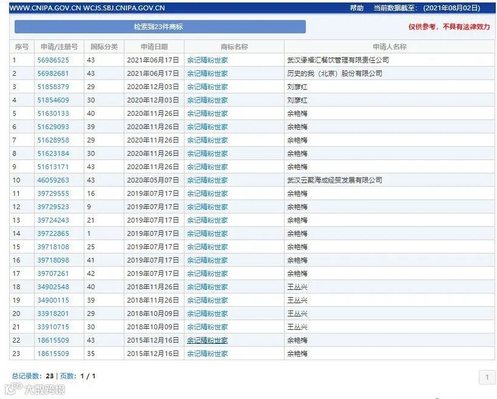Open registration number 56986525
The image size is (497, 399).
[x=53, y=60]
